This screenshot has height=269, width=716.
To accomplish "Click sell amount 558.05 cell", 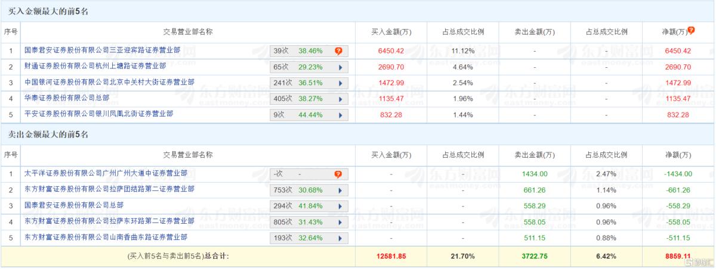I will [x=535, y=221].
